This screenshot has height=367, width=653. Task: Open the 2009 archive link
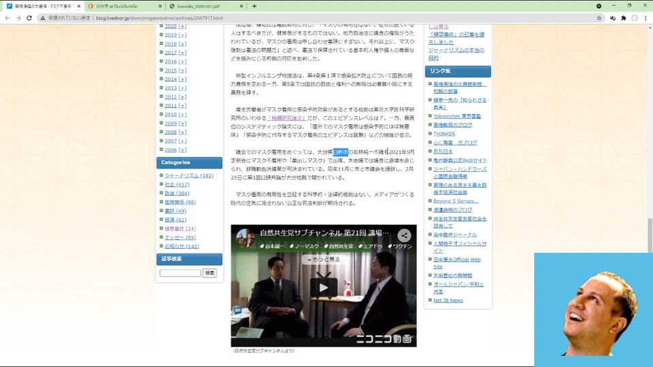coord(171,123)
